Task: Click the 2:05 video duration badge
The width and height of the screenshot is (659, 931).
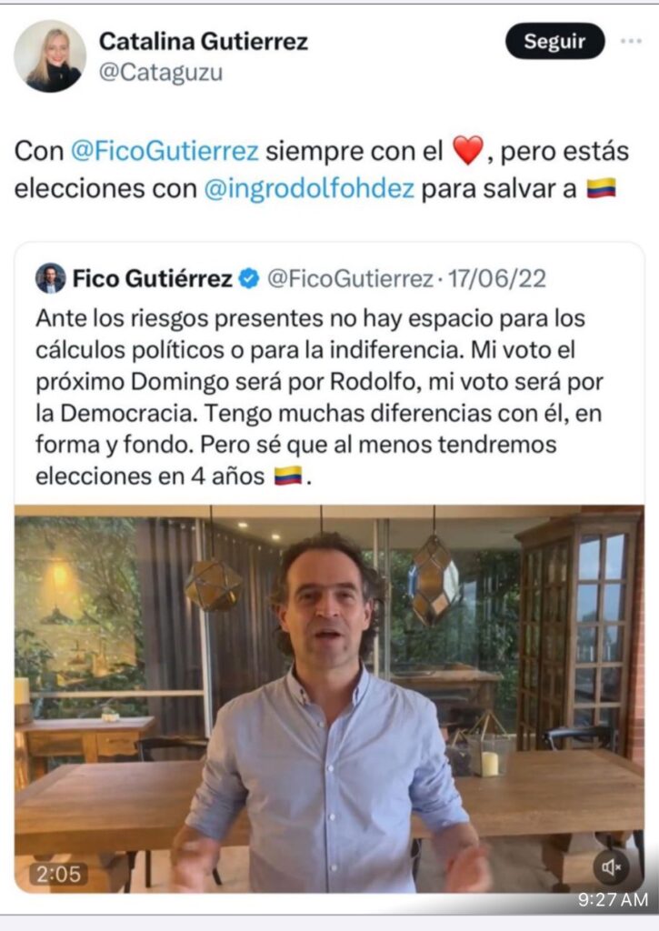Action: 59,874
